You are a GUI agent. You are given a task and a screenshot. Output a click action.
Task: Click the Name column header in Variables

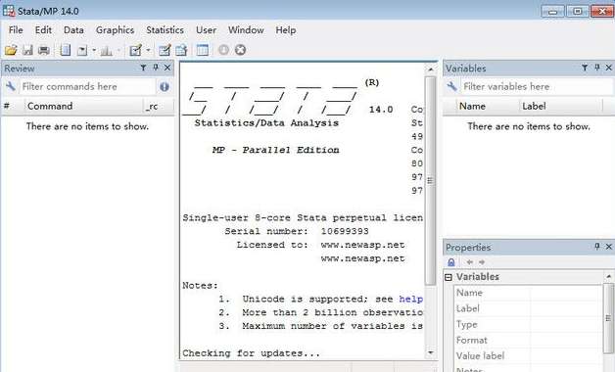(x=488, y=107)
